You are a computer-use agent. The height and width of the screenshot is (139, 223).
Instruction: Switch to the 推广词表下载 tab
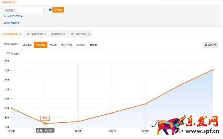pos(37,34)
